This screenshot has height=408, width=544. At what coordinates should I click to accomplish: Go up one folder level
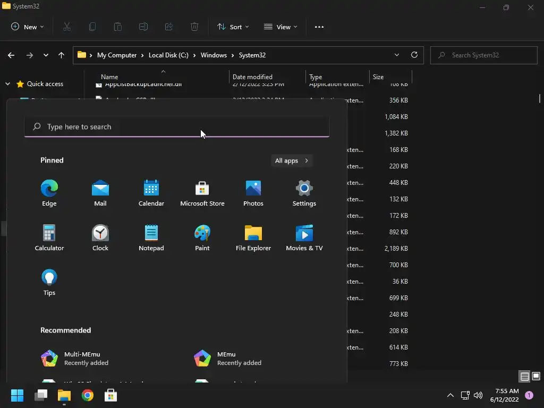62,55
